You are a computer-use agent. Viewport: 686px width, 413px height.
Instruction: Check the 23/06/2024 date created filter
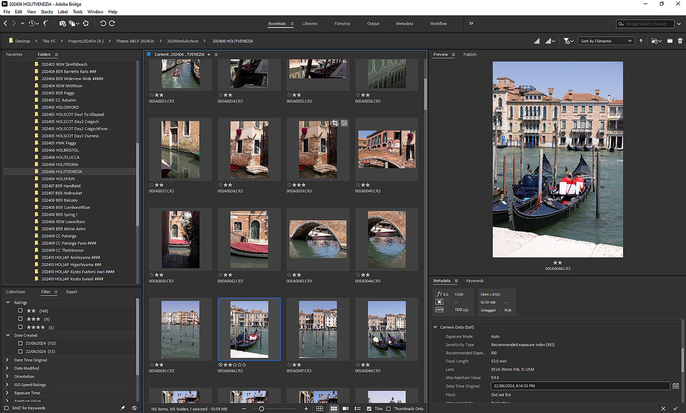pos(21,343)
